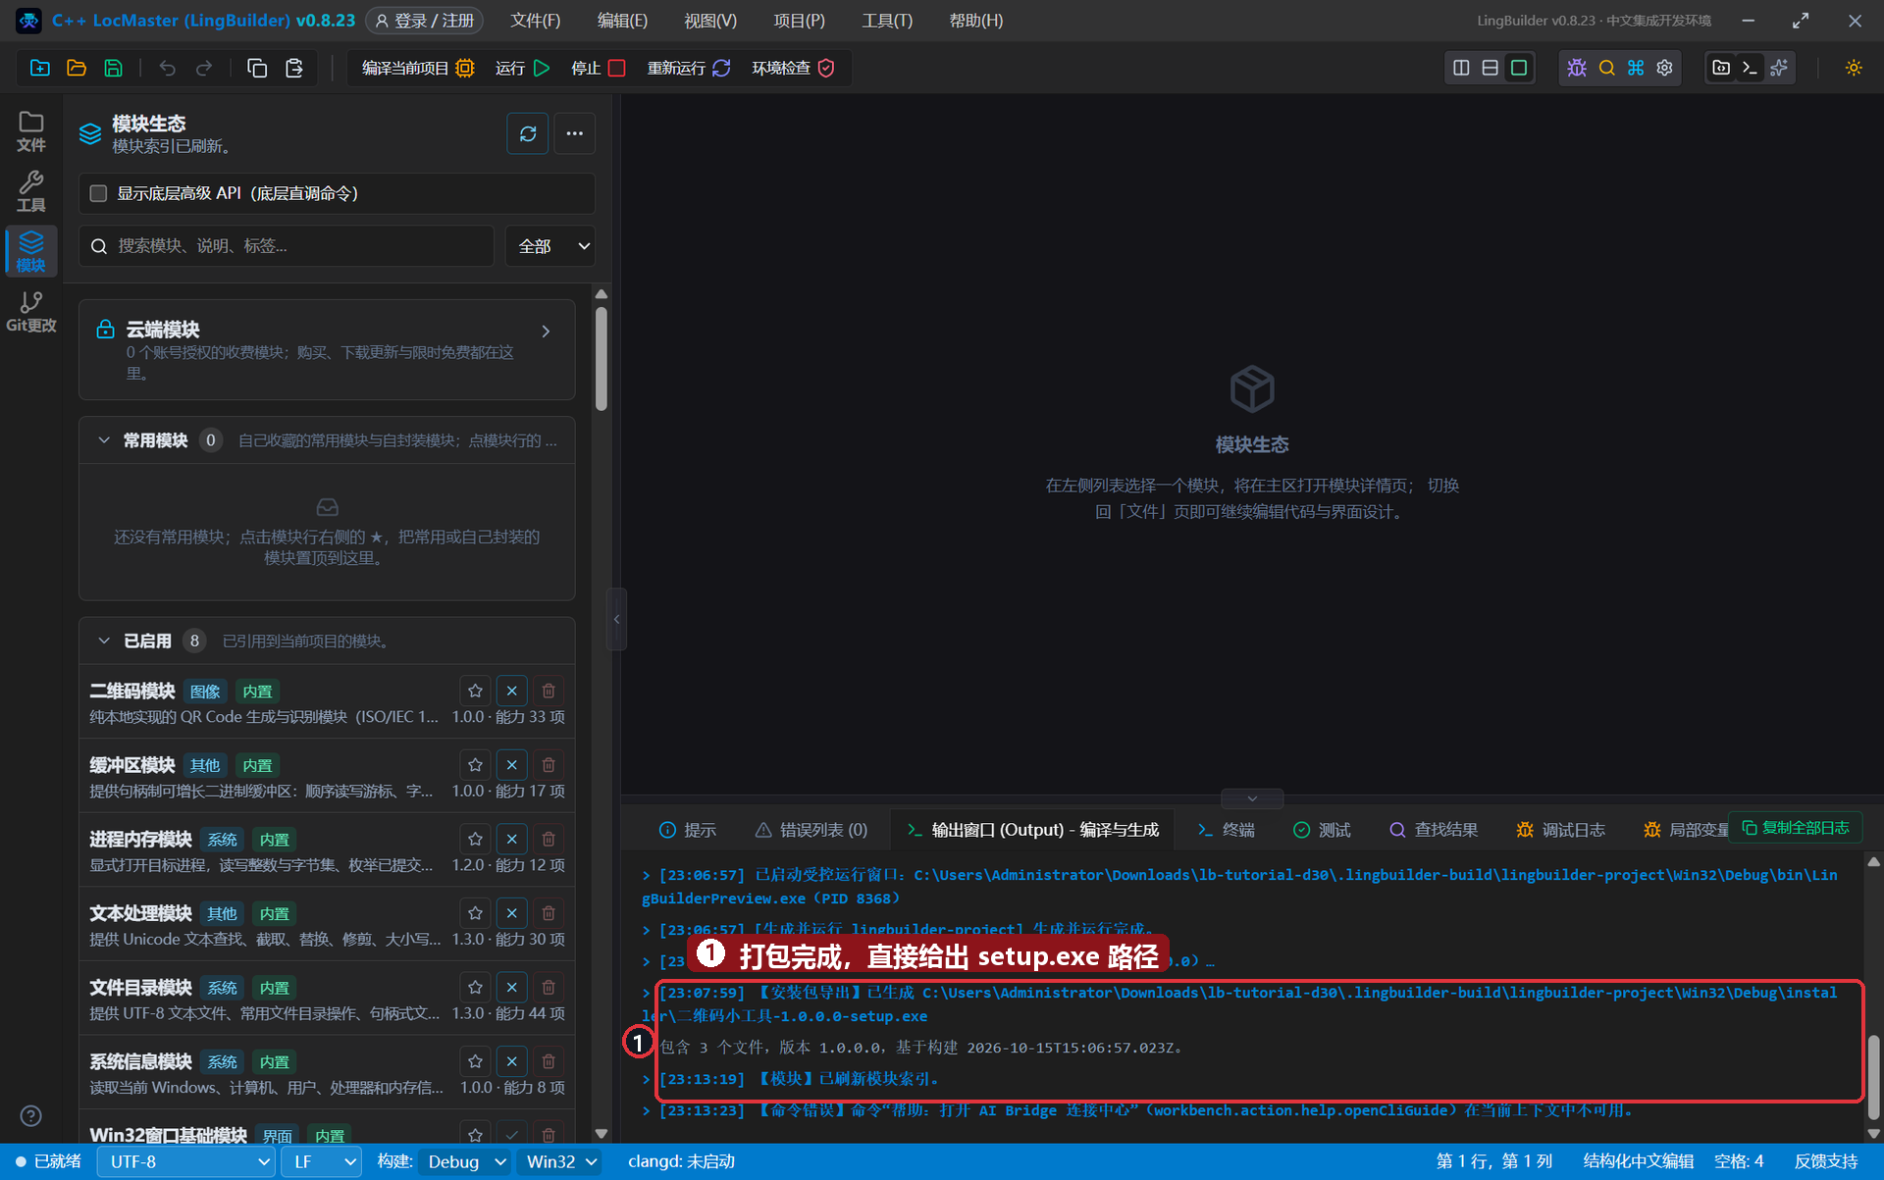The width and height of the screenshot is (1884, 1180).
Task: Undo the last action
Action: coord(168,68)
